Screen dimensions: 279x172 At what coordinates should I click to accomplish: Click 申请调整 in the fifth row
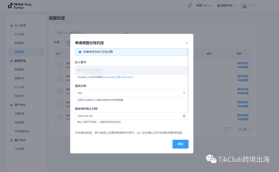243,119
